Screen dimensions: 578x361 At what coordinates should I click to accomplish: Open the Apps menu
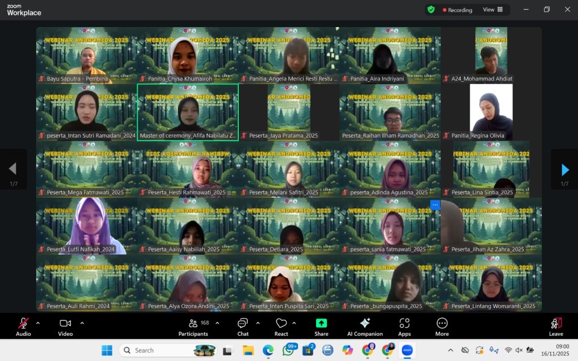click(404, 326)
